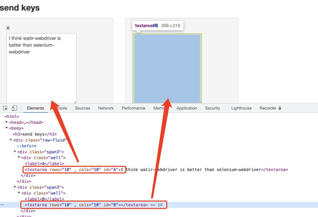Image resolution: width=318 pixels, height=217 pixels.
Task: Collapse the body element node
Action: 7,128
